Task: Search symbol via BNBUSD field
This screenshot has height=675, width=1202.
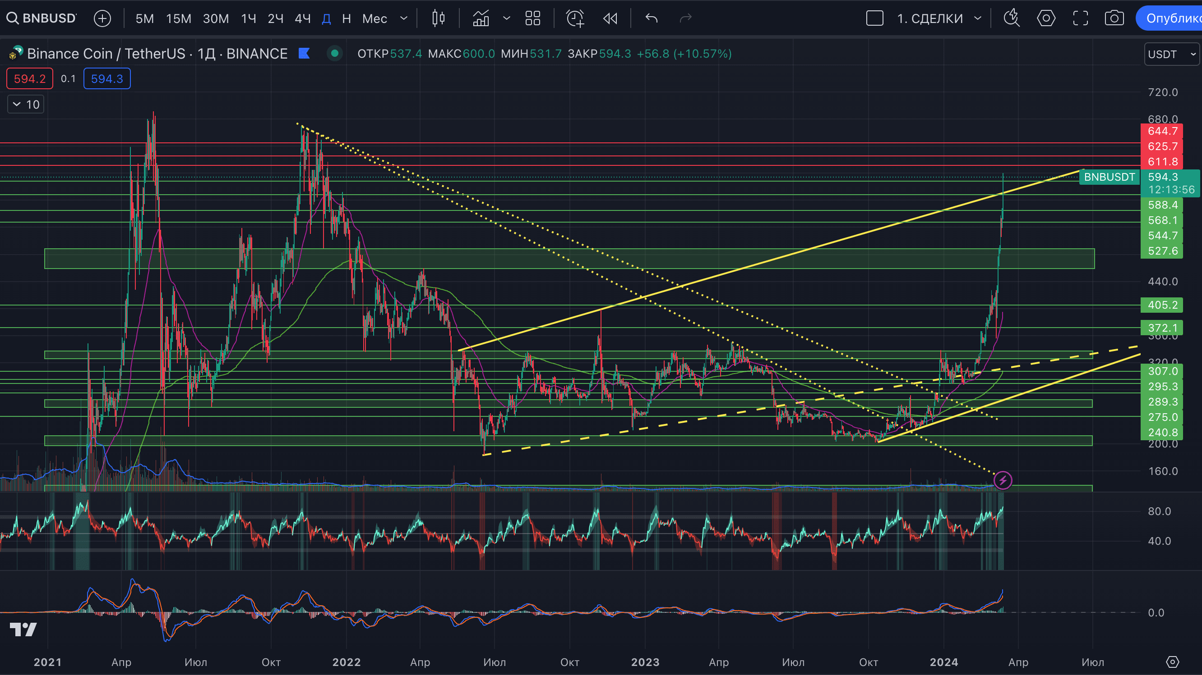Action: (42, 18)
